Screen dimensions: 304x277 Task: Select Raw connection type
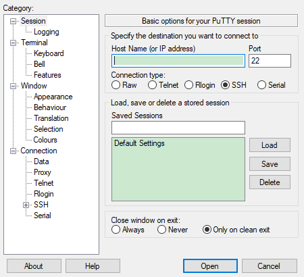pos(116,85)
